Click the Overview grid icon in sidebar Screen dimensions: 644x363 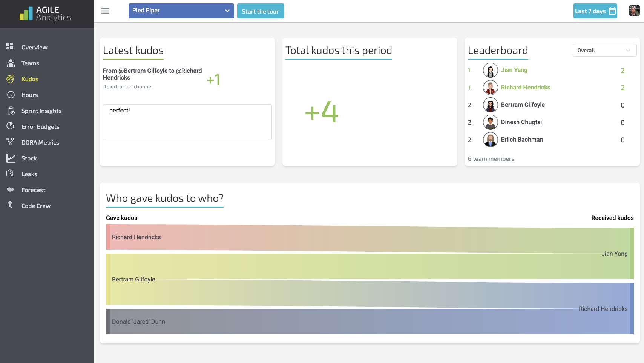[x=10, y=46]
